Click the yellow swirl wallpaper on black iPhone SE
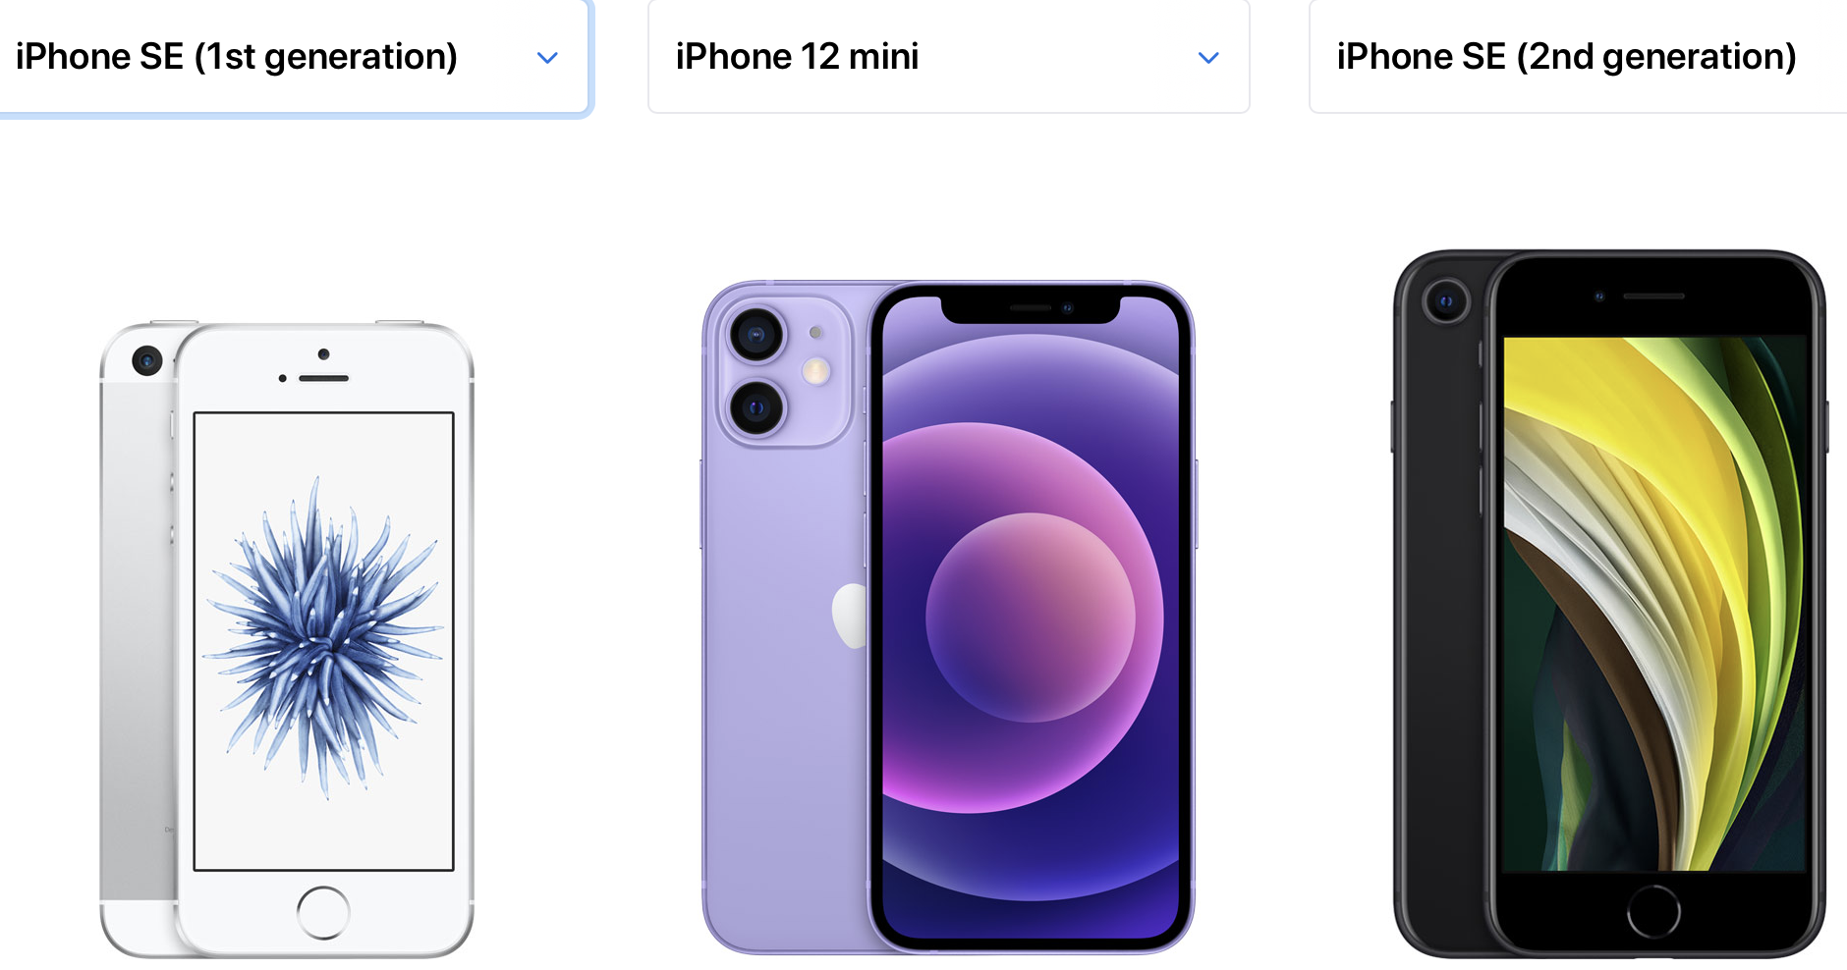 point(1653,604)
